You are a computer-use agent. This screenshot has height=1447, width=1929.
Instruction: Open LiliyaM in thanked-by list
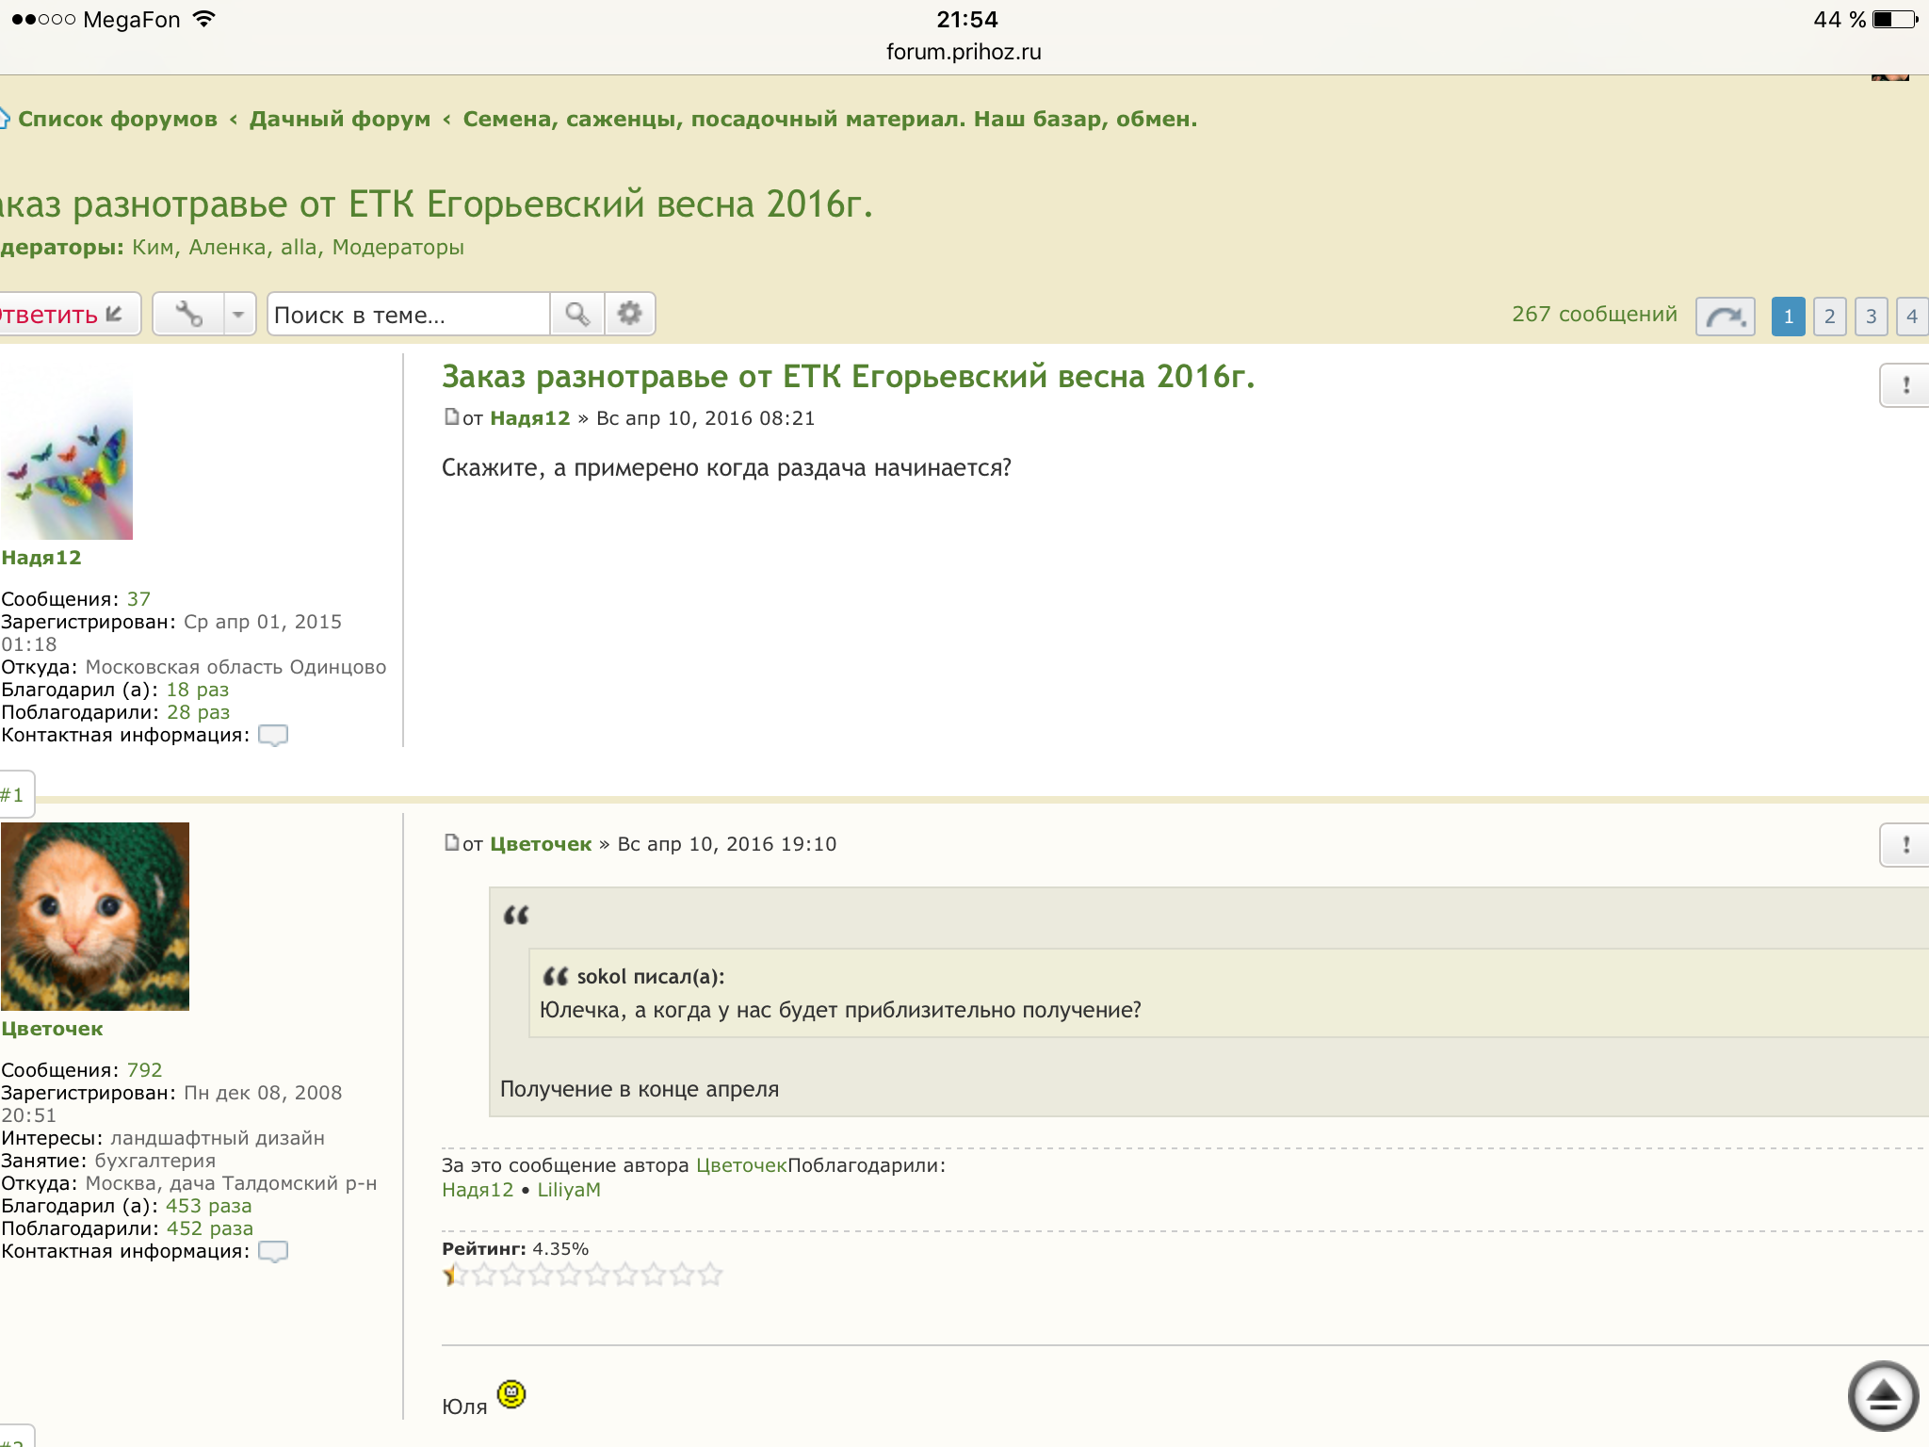[569, 1190]
